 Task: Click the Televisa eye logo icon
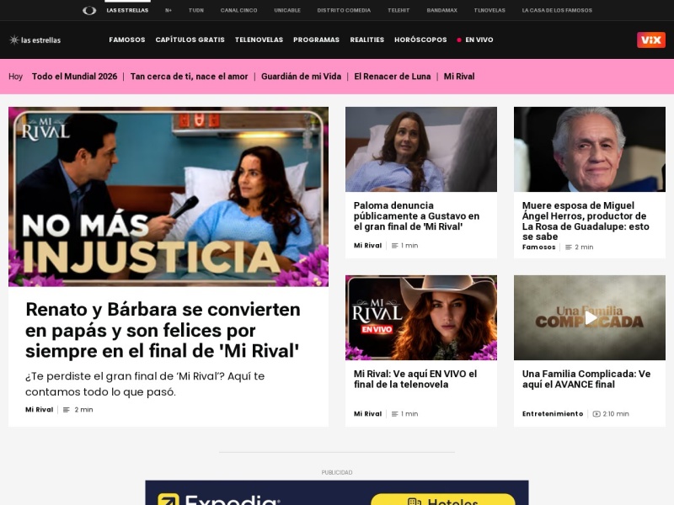89,10
